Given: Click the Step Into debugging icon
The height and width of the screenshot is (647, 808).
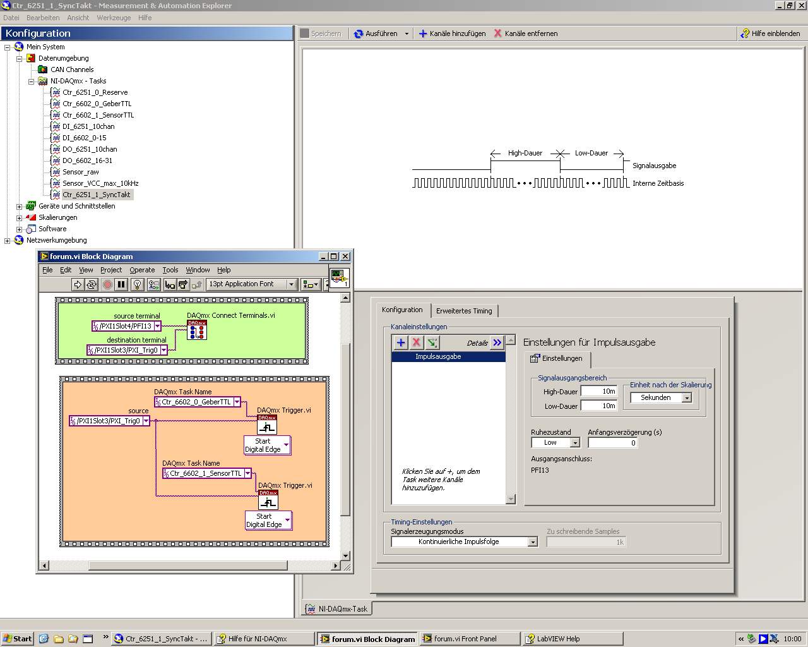Looking at the screenshot, I should click(170, 284).
